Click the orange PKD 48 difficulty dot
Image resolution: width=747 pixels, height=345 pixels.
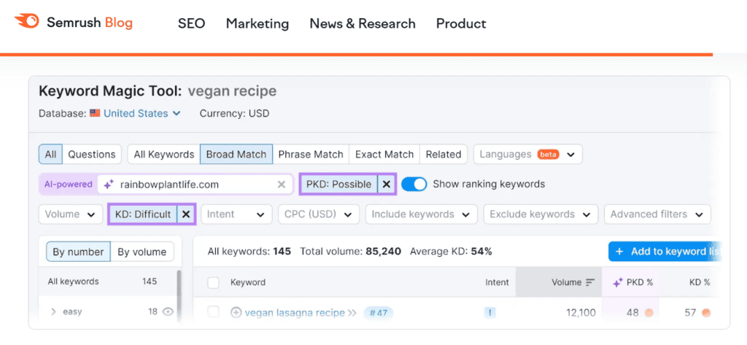649,313
